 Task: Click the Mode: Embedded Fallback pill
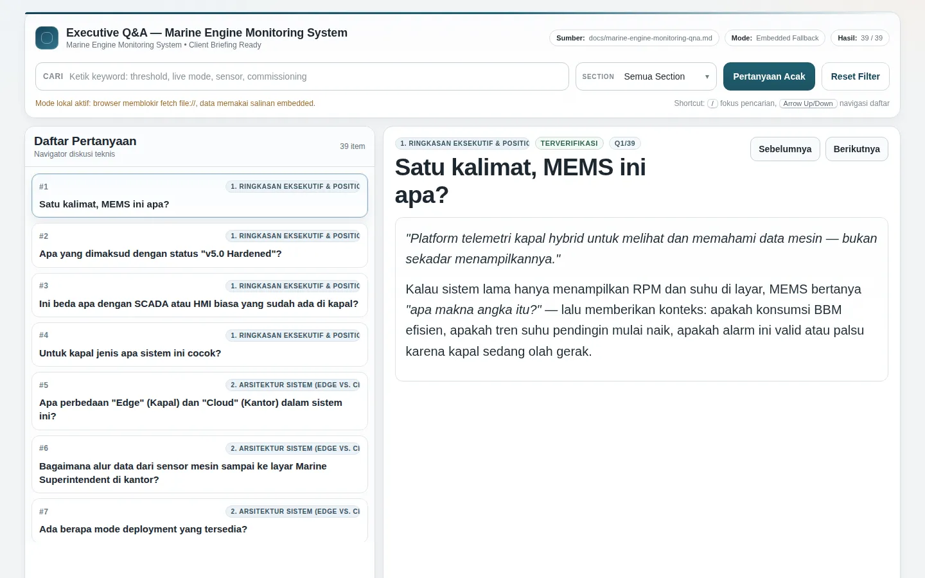tap(775, 38)
